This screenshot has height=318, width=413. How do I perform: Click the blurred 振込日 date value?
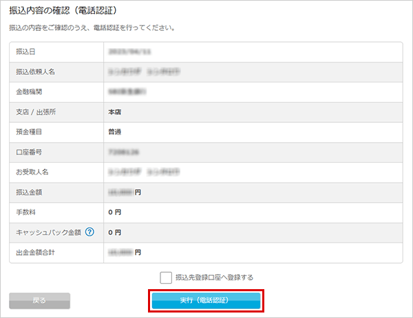click(129, 51)
